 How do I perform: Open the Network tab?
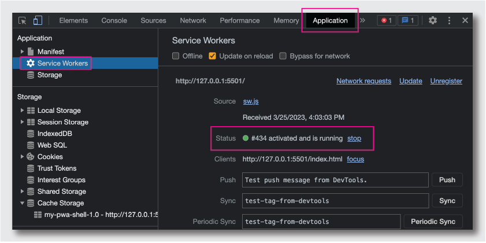click(193, 20)
